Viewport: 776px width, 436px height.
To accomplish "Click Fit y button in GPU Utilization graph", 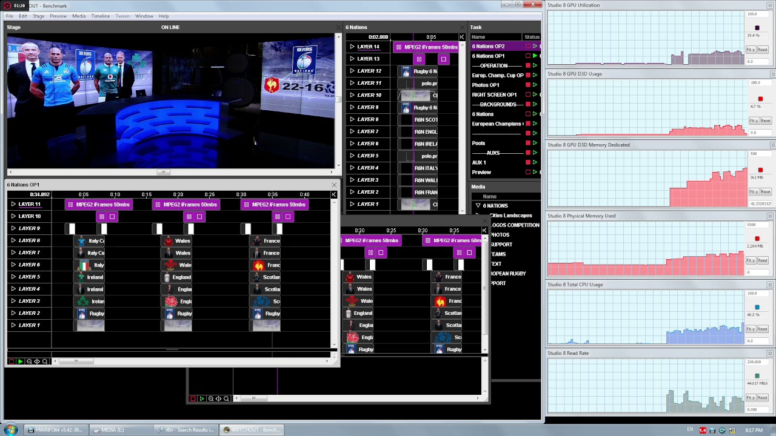I will tap(751, 50).
